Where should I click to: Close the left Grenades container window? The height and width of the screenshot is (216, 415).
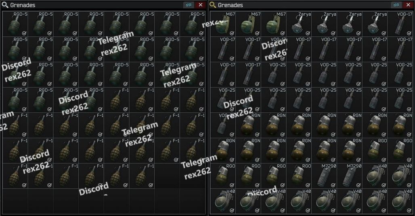click(x=200, y=5)
